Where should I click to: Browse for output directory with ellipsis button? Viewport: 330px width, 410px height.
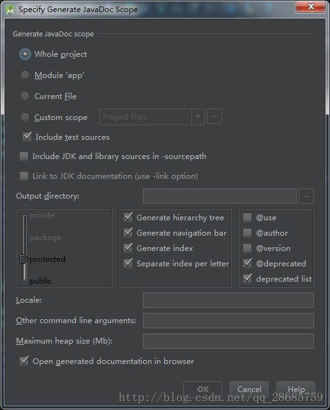coord(306,196)
